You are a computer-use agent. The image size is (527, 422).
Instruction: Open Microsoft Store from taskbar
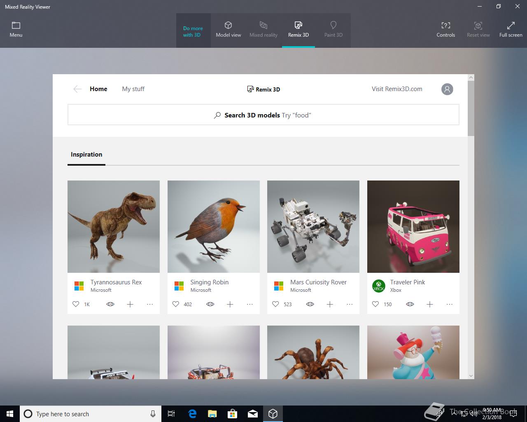click(233, 414)
